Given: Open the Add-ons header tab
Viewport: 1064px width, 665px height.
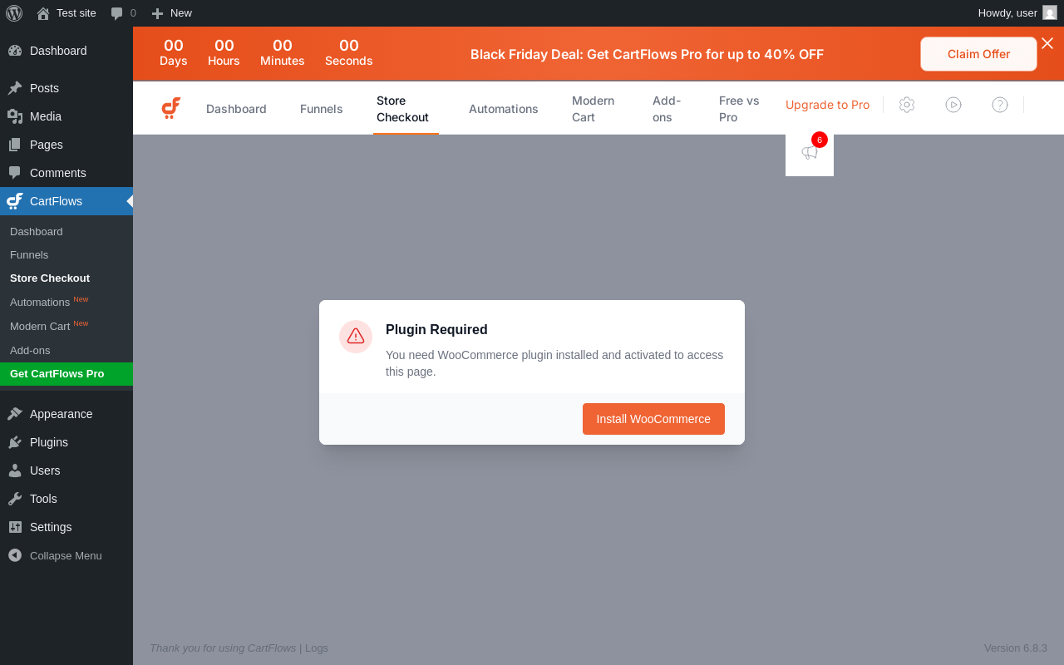Looking at the screenshot, I should coord(667,109).
